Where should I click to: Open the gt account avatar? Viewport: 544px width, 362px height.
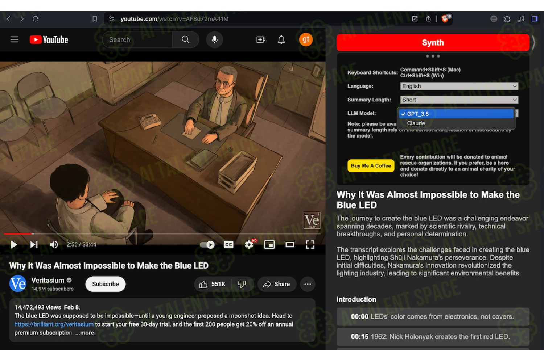point(306,39)
